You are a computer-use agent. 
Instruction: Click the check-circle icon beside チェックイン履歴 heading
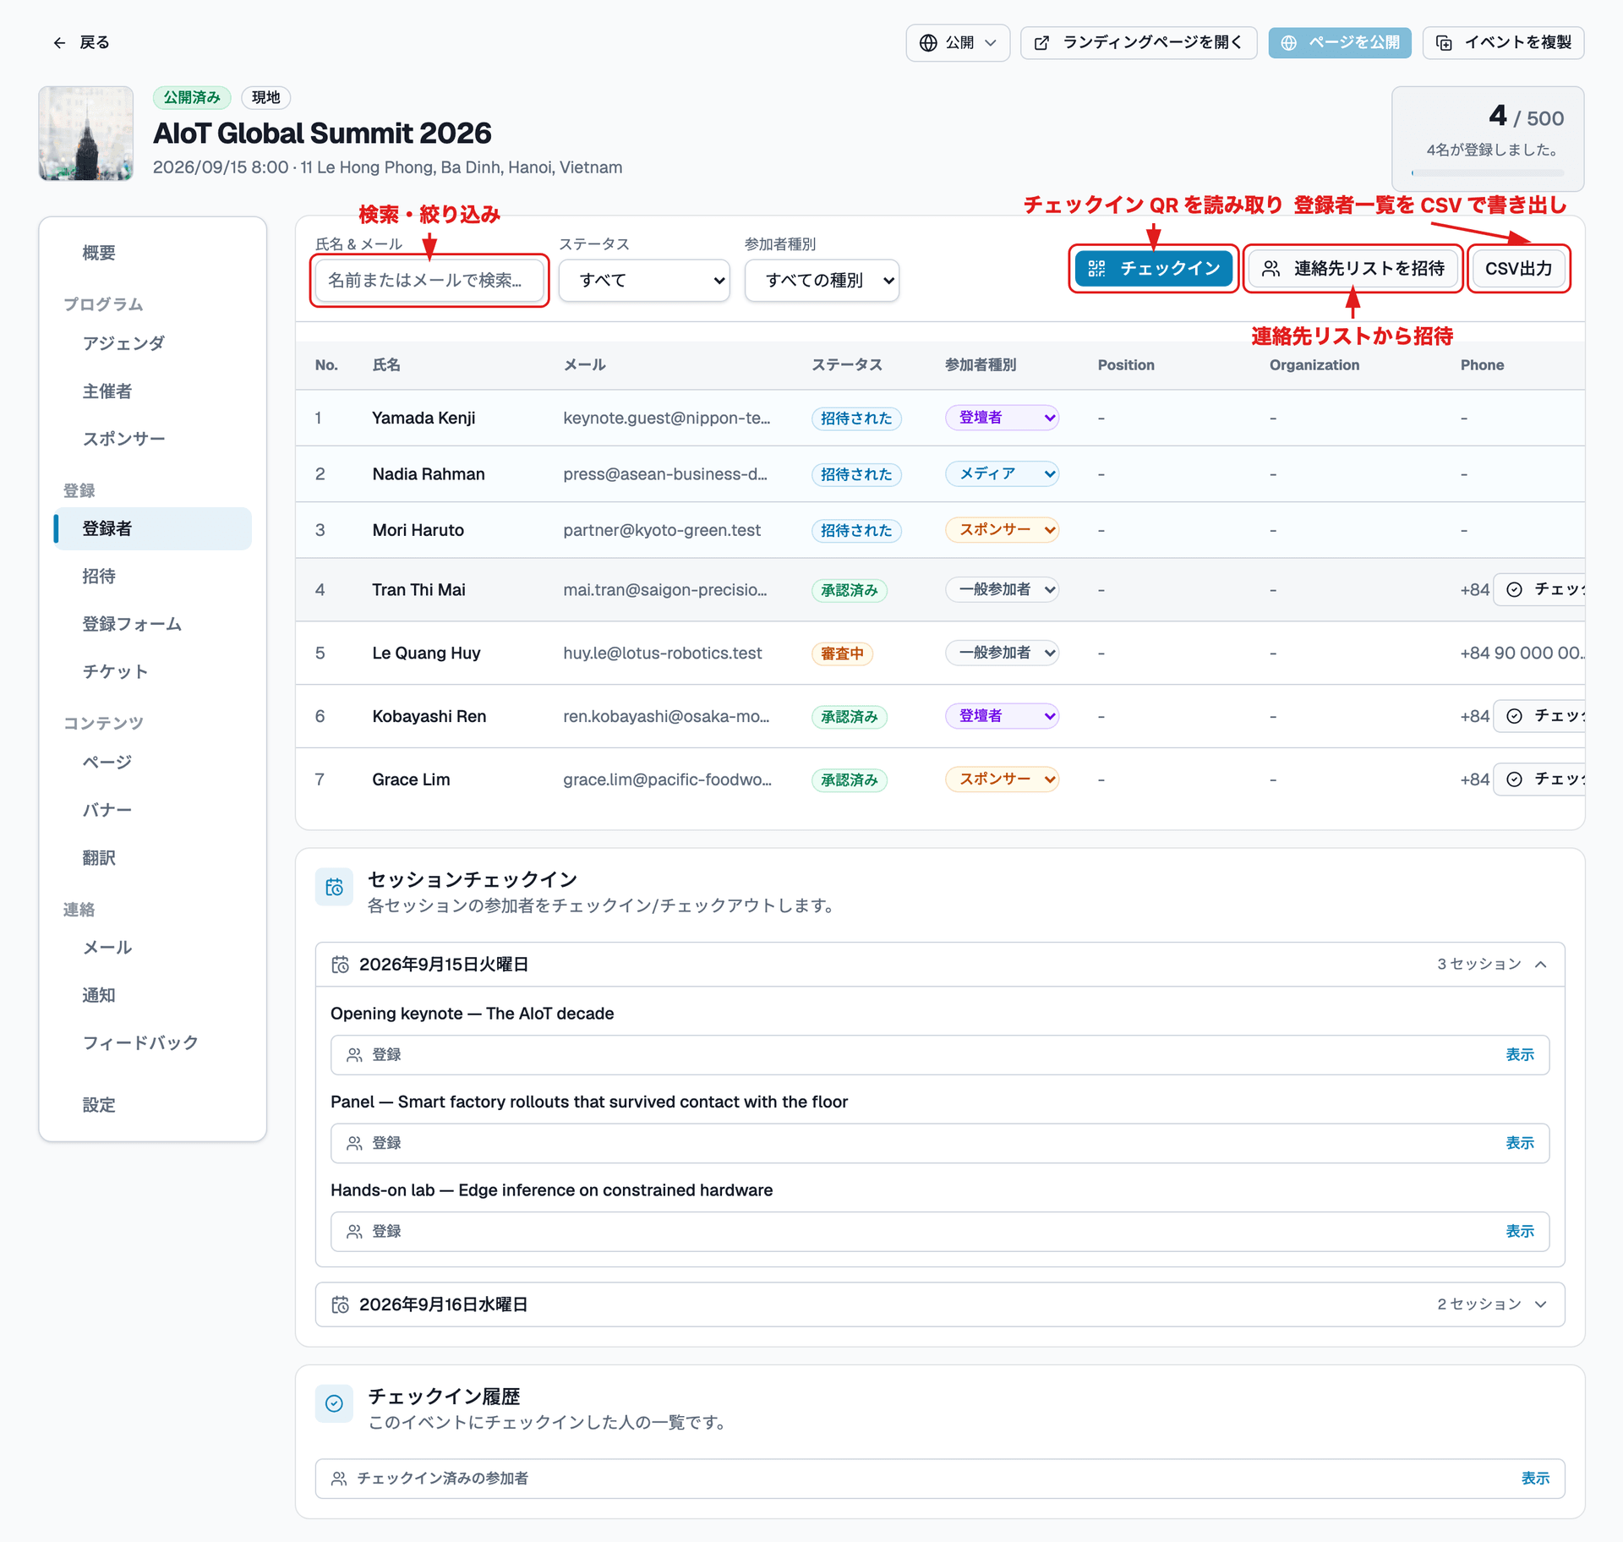pyautogui.click(x=334, y=1403)
